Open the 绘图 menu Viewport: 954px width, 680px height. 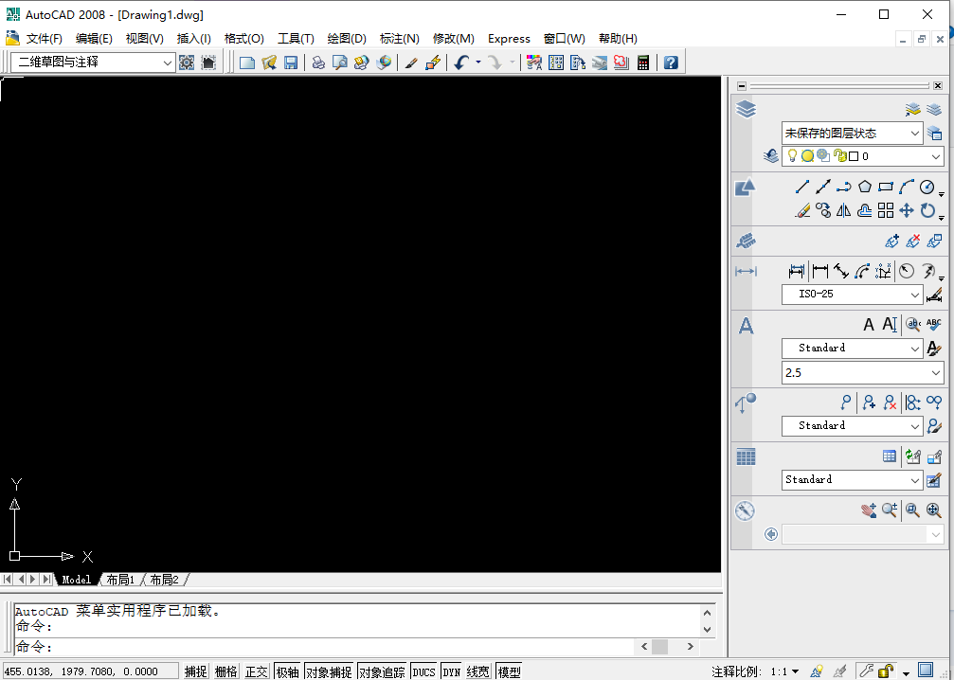click(x=347, y=39)
